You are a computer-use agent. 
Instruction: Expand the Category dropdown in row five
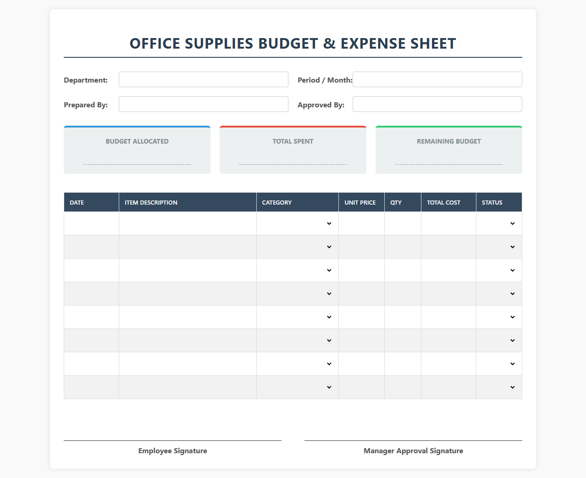pyautogui.click(x=298, y=317)
